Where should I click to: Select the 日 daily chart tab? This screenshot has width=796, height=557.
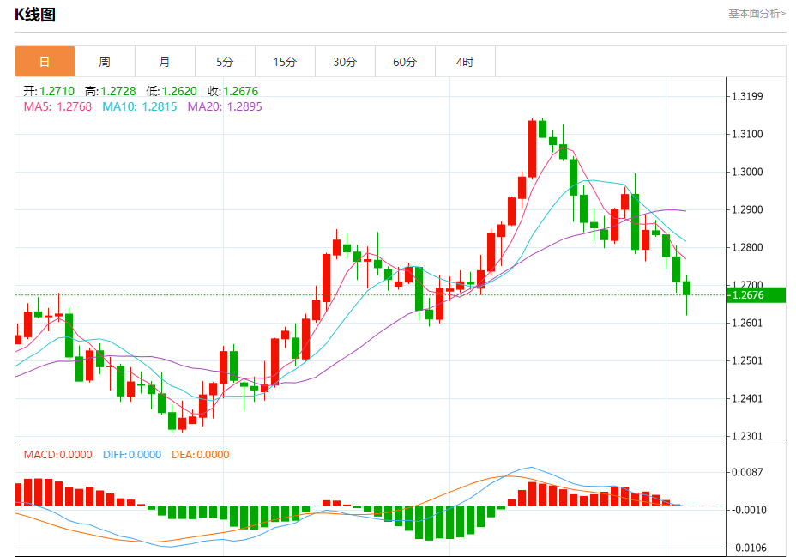(x=45, y=62)
